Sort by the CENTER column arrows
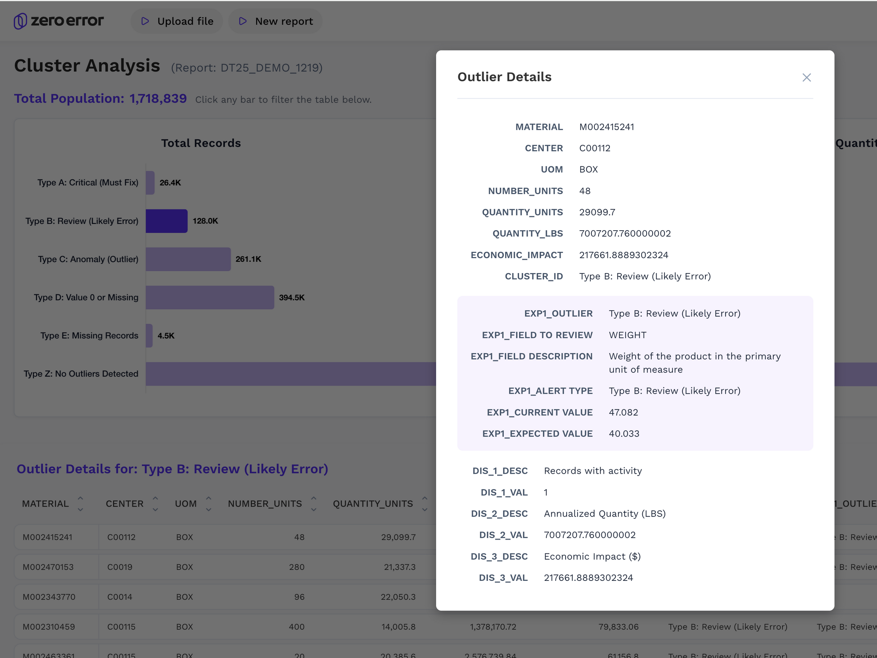The image size is (877, 658). pyautogui.click(x=155, y=503)
